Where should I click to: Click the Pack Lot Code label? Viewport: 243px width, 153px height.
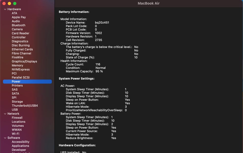[76, 26]
